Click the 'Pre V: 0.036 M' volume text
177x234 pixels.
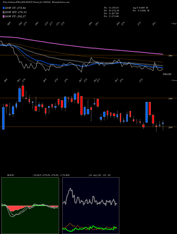[x=141, y=10]
